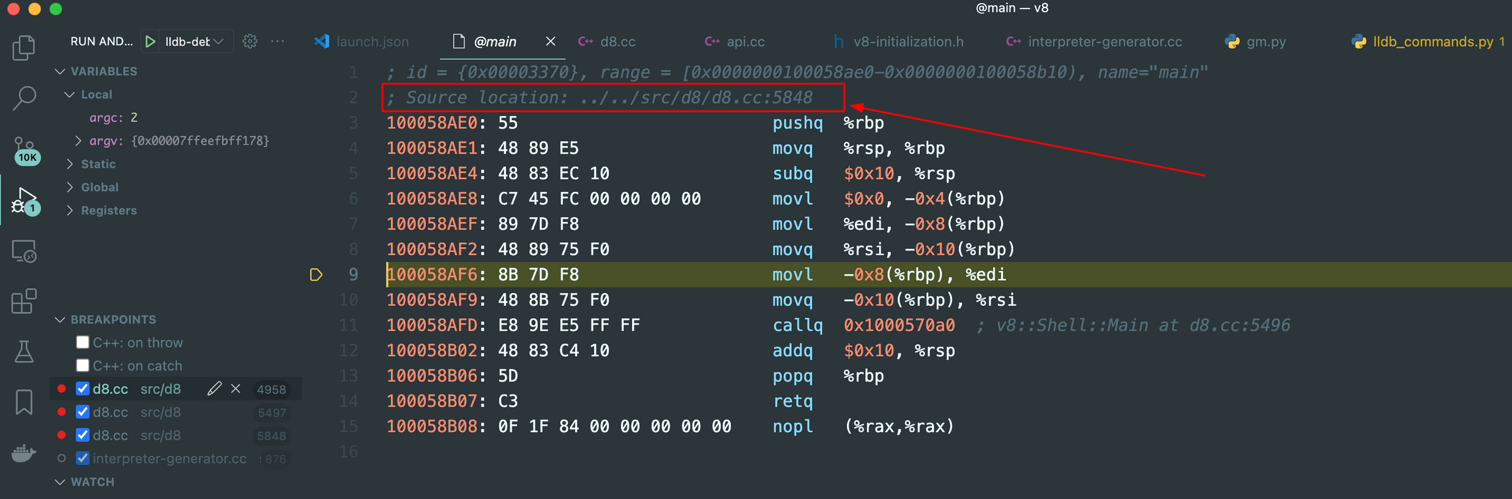Viewport: 1512px width, 499px height.
Task: Close the @main editor tab
Action: (x=551, y=42)
